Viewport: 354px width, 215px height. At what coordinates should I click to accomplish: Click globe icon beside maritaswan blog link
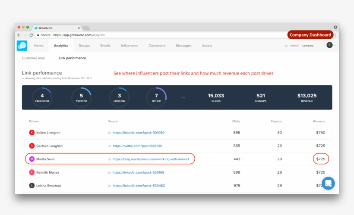point(110,159)
